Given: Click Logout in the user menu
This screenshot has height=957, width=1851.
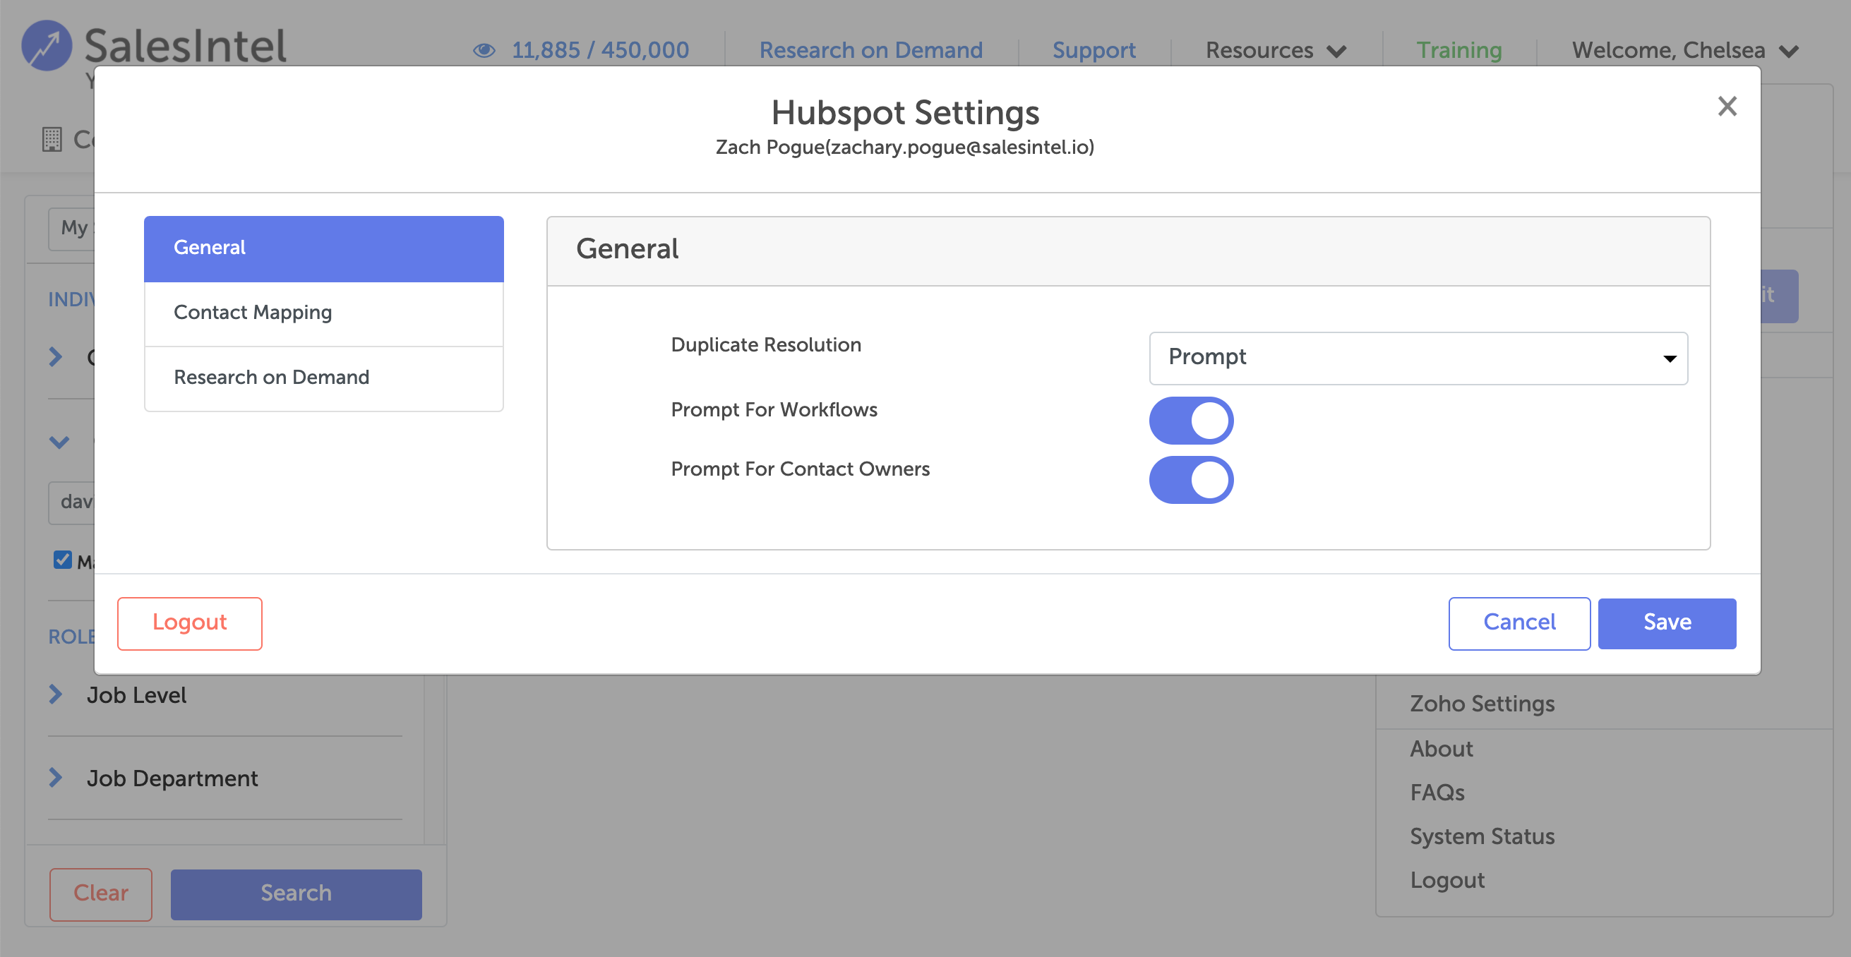Looking at the screenshot, I should [x=1446, y=880].
